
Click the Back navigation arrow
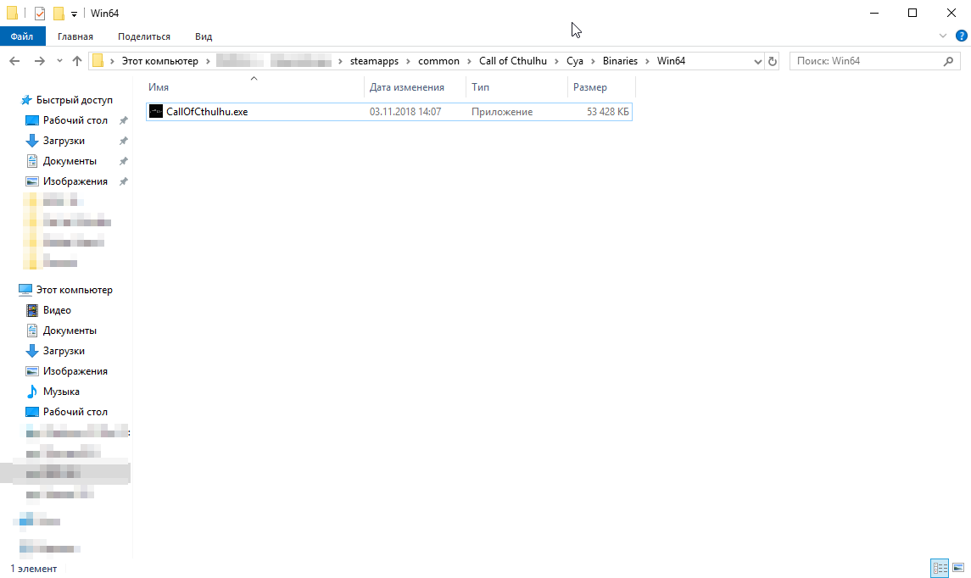coord(15,61)
